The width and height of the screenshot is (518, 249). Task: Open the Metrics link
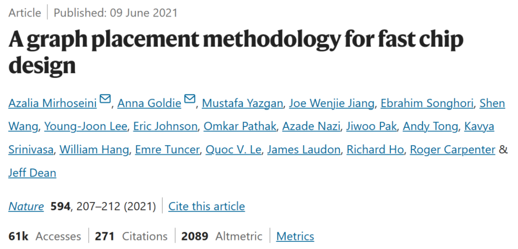(295, 236)
